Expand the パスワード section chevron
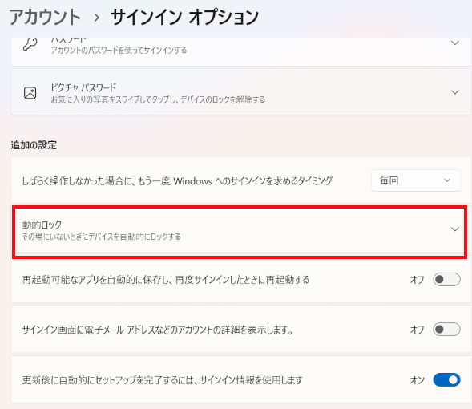 pyautogui.click(x=455, y=43)
